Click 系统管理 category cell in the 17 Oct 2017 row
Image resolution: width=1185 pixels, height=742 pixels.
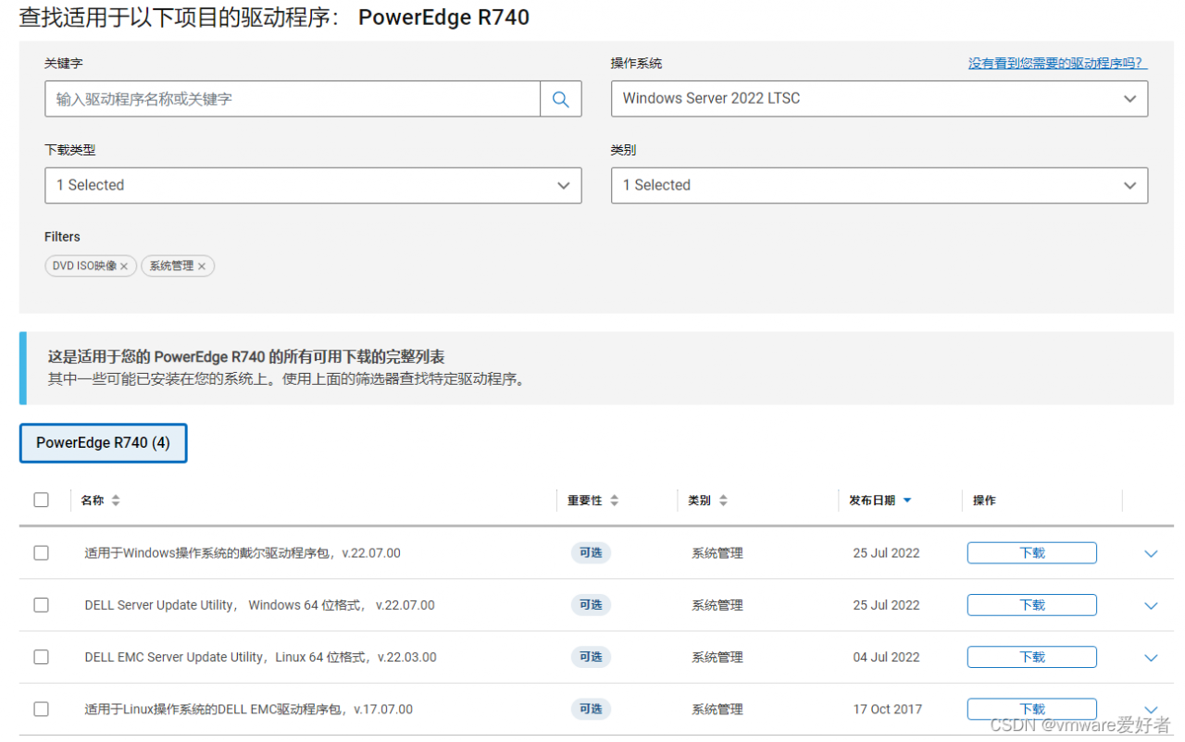717,710
